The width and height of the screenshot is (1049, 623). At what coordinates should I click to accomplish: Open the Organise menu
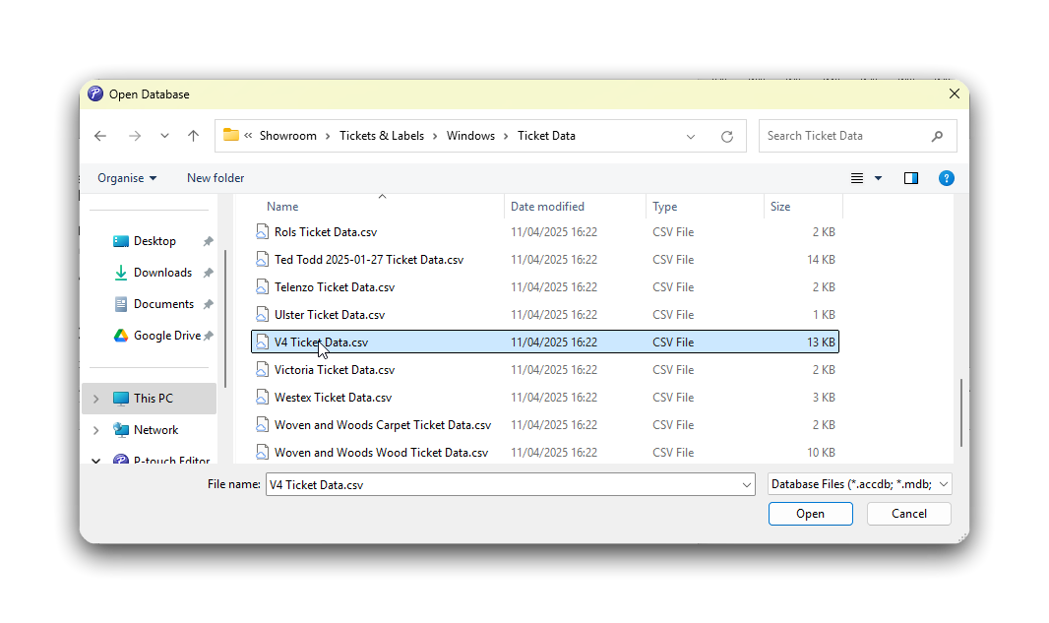pyautogui.click(x=127, y=178)
